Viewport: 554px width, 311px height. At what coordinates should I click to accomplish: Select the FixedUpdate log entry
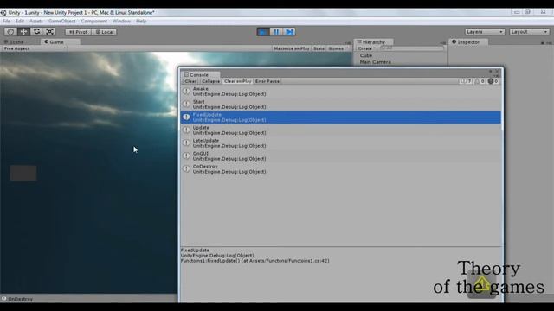click(340, 117)
